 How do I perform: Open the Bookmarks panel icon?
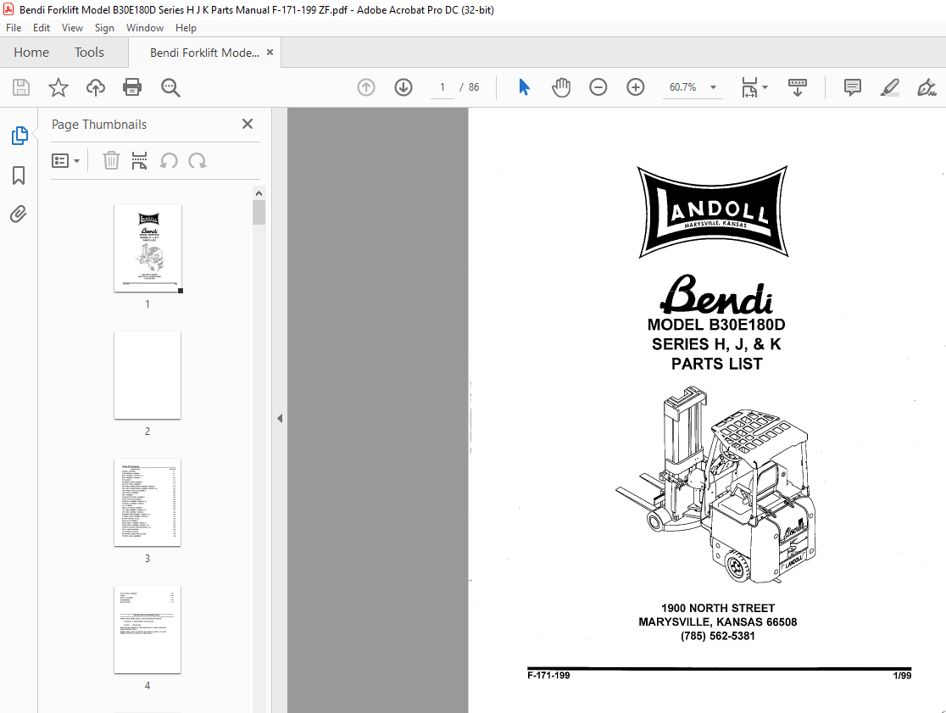coord(19,175)
